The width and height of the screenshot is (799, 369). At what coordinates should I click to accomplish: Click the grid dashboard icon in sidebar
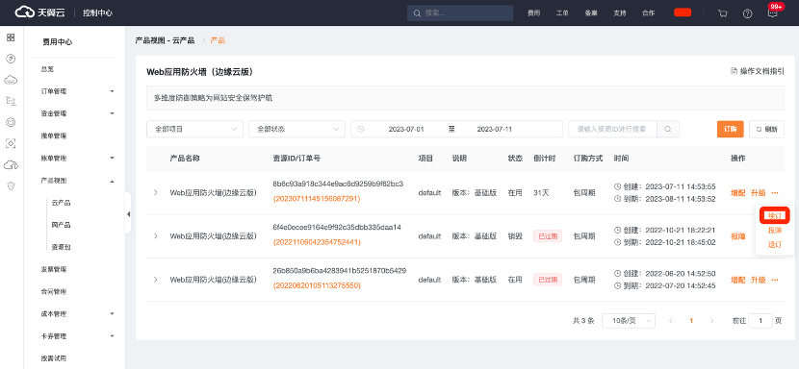[x=11, y=37]
